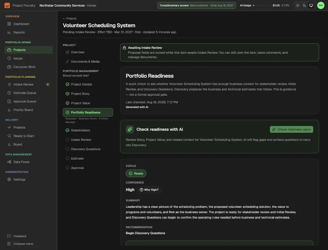Image resolution: width=328 pixels, height=250 pixels.
Task: Open the Stakeholders step
Action: [88, 130]
